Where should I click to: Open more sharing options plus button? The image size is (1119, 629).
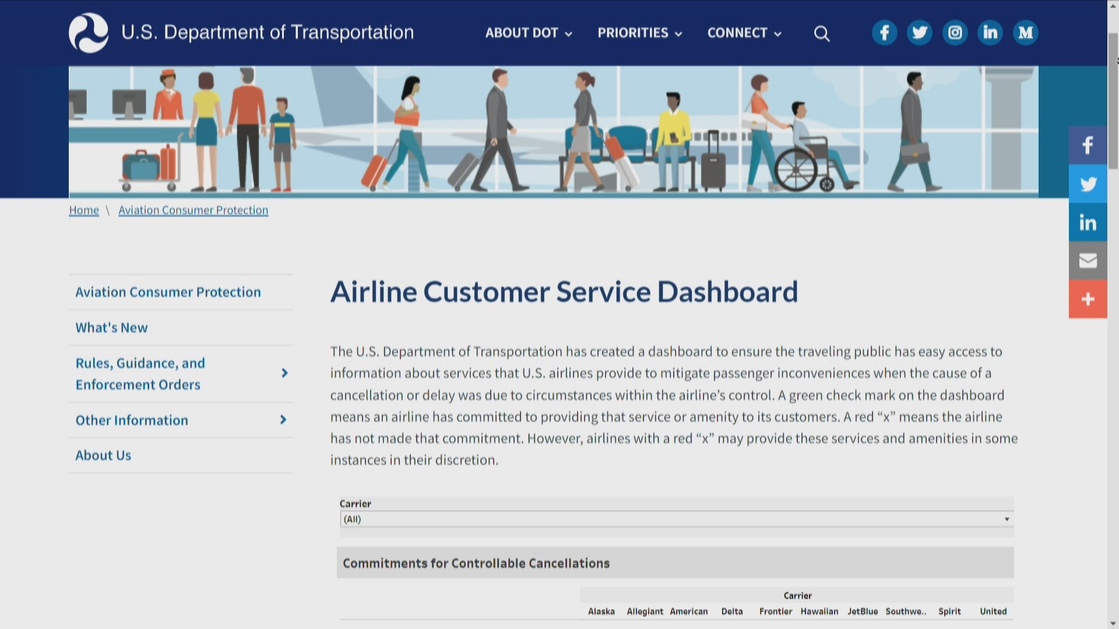coord(1088,299)
